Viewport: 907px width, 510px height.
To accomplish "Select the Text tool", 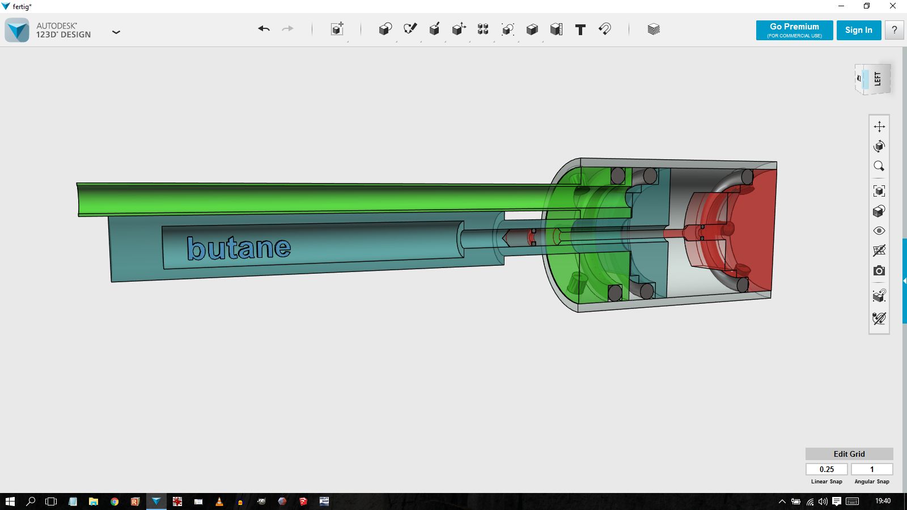I will 580,29.
